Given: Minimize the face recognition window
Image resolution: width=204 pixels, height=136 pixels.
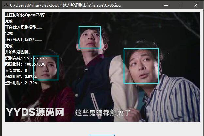Looking at the screenshot, I should (x=166, y=5).
